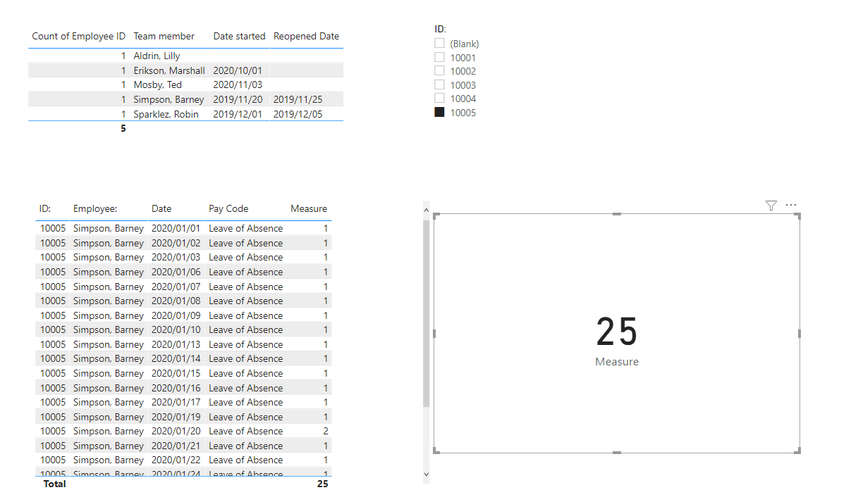
Task: Click the 2020/01/20 date cell
Action: point(176,431)
